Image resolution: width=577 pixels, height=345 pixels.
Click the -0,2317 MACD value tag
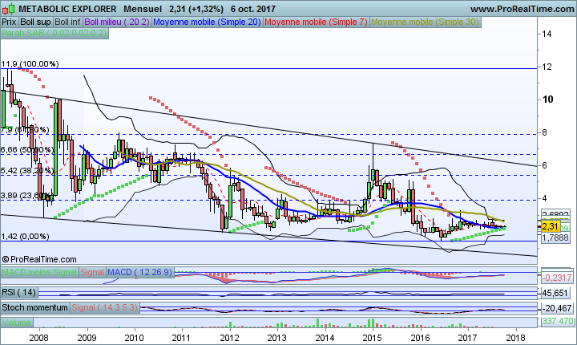coord(557,278)
